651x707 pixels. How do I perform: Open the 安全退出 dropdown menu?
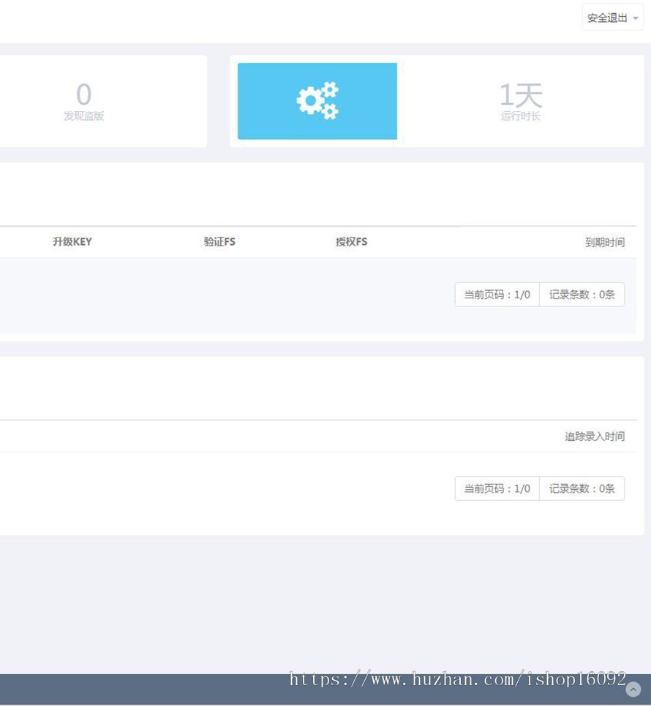[613, 18]
